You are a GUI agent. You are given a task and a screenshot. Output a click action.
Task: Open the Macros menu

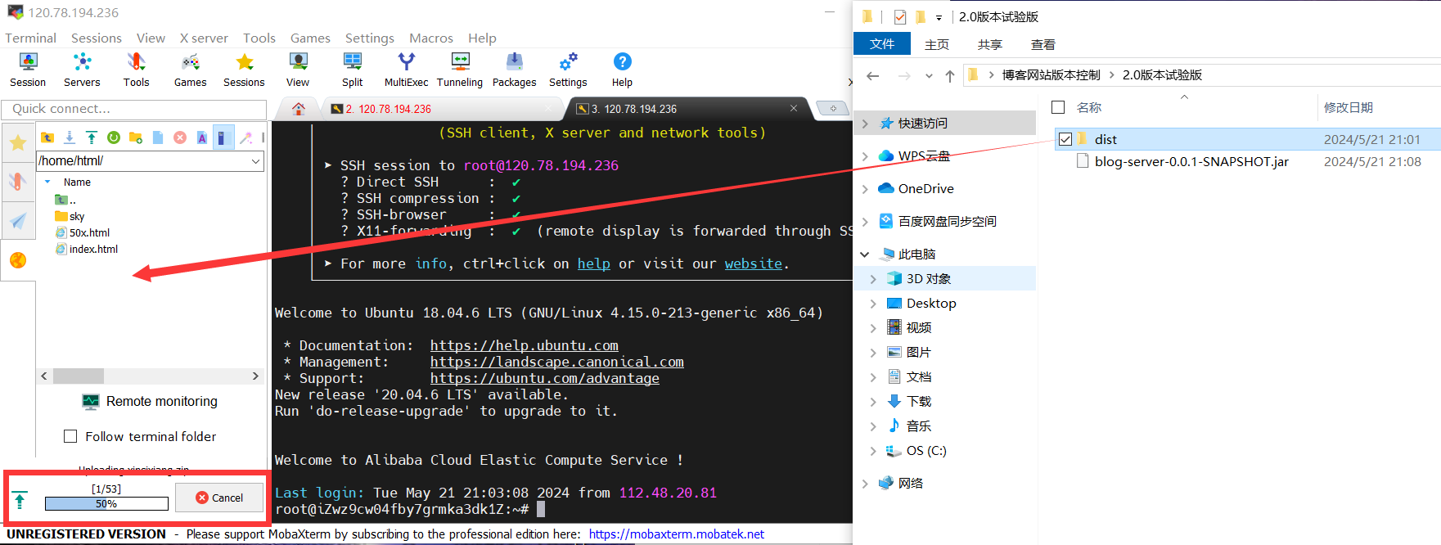point(430,38)
